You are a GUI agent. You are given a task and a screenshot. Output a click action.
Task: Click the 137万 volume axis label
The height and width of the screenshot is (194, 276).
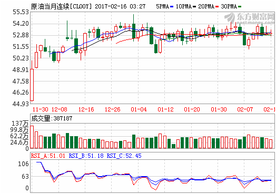click(20, 124)
